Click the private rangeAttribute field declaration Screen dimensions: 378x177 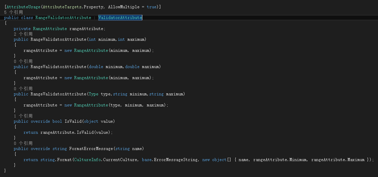(x=59, y=29)
